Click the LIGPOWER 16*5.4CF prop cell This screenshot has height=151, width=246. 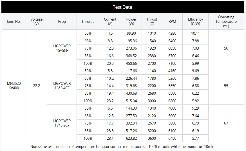click(x=62, y=86)
